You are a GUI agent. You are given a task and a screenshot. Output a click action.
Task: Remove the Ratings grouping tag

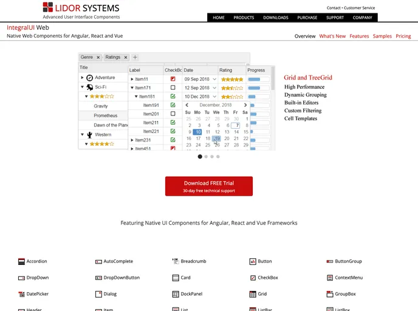coord(126,57)
